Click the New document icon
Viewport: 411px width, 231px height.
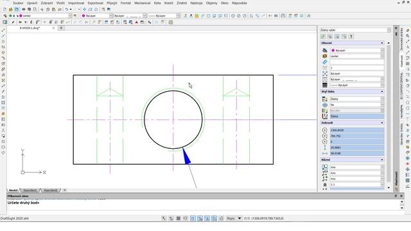tap(4, 10)
